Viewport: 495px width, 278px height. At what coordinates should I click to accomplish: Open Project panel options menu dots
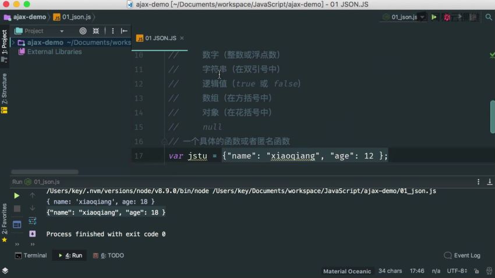pyautogui.click(x=113, y=31)
